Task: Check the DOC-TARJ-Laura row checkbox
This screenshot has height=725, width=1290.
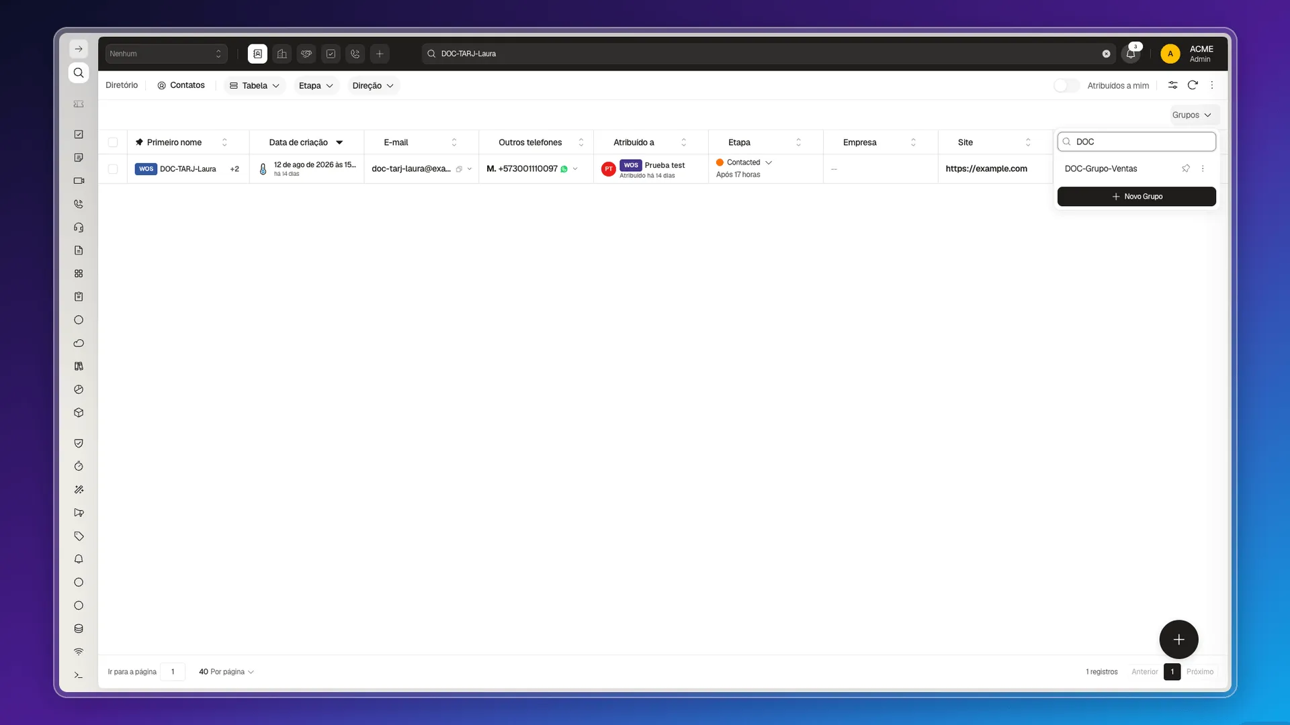Action: point(113,169)
